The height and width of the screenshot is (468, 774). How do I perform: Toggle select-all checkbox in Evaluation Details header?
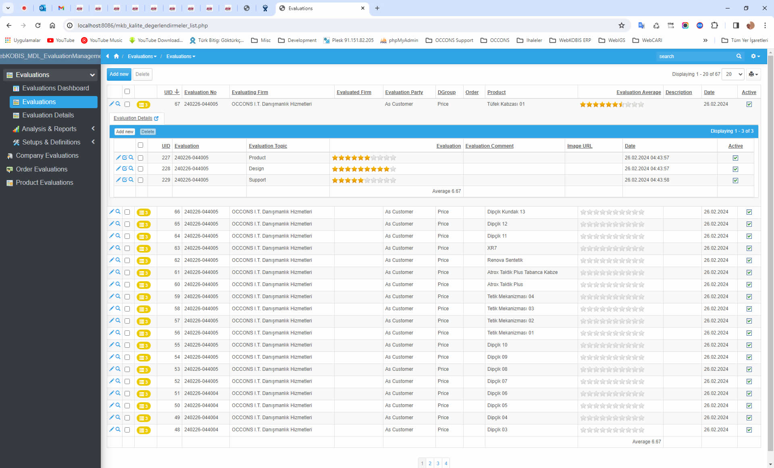141,145
